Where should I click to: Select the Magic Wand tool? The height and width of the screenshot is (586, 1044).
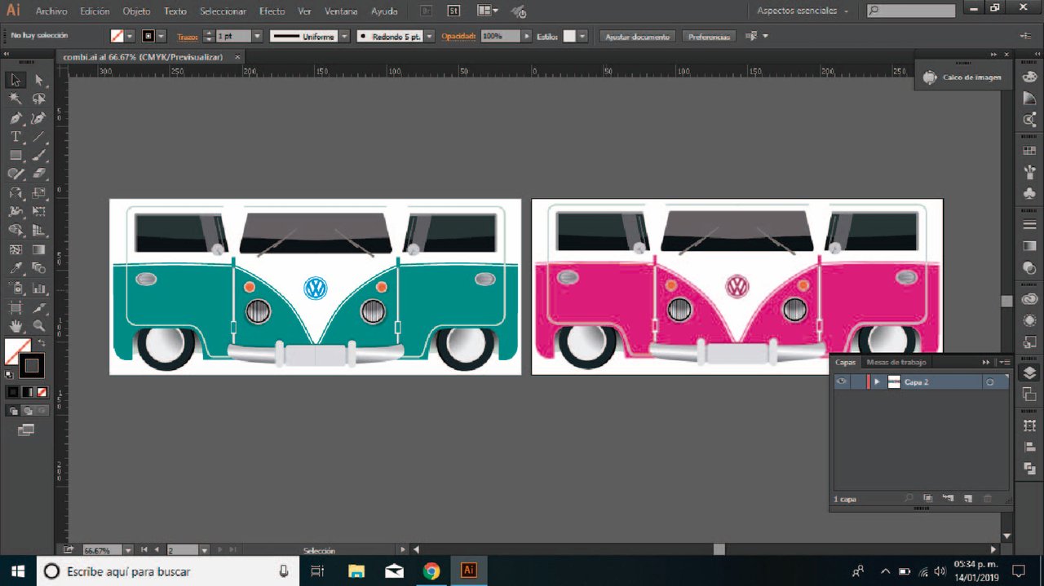(x=15, y=99)
